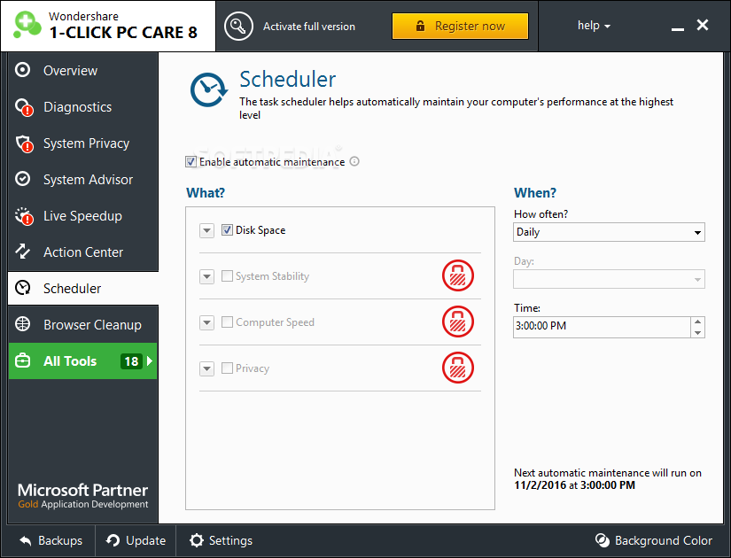731x558 pixels.
Task: Open the Overview section
Action: coord(83,70)
